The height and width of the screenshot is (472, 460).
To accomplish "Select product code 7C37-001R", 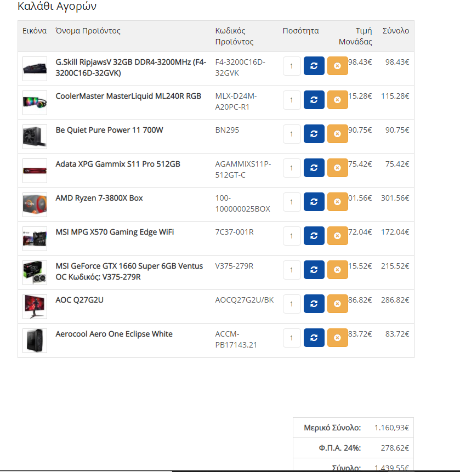I will [x=234, y=232].
